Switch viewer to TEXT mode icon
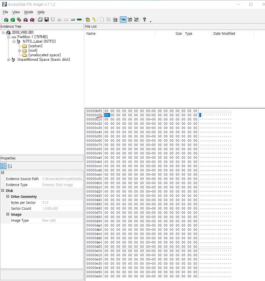 [x=130, y=20]
